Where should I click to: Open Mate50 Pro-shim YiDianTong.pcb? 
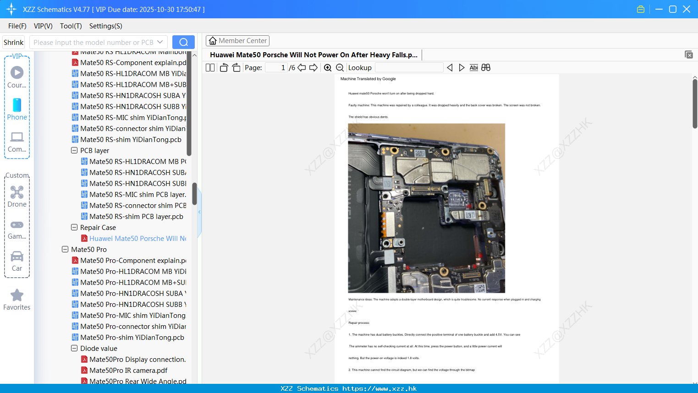click(x=128, y=337)
